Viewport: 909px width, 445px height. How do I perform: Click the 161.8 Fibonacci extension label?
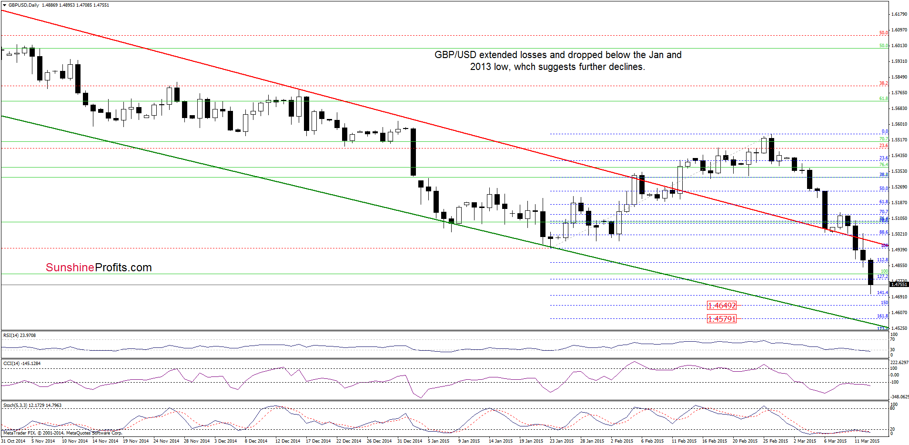click(x=882, y=316)
